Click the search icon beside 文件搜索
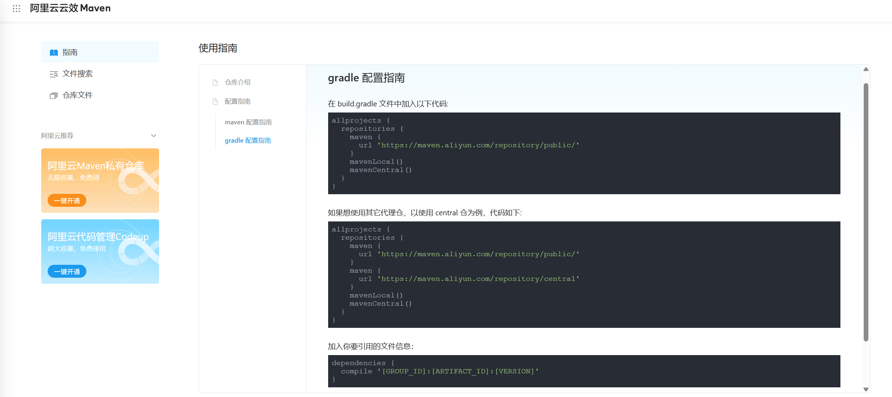The height and width of the screenshot is (397, 892). [54, 74]
